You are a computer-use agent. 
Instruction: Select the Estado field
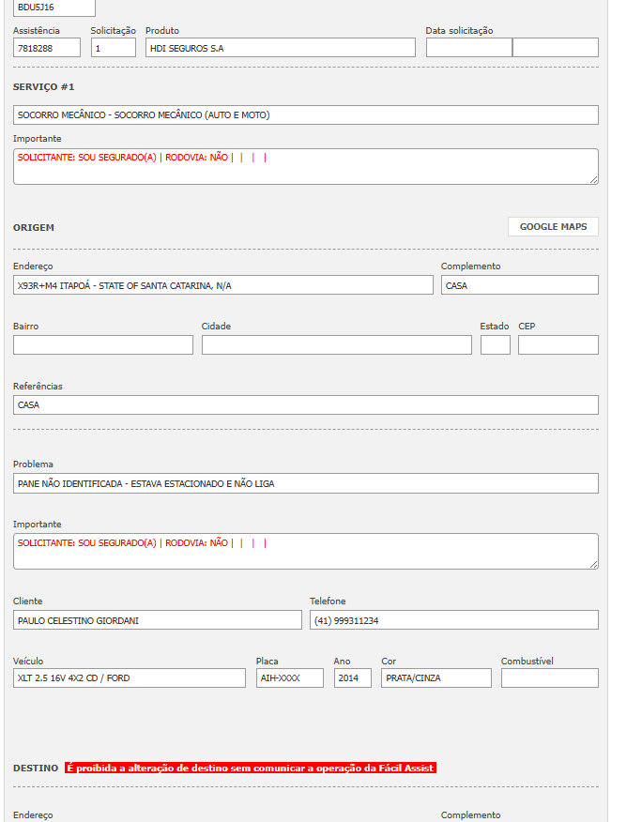(495, 345)
